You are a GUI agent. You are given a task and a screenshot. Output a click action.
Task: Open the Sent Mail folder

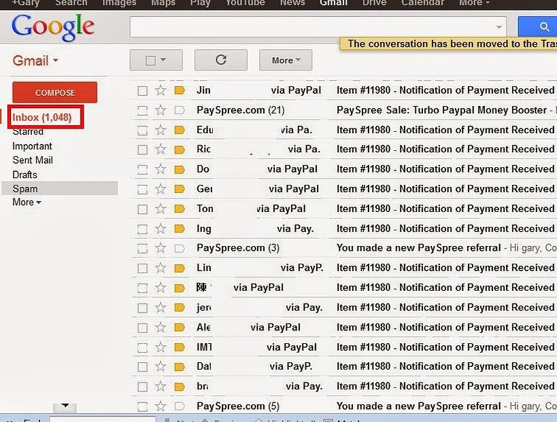click(33, 160)
